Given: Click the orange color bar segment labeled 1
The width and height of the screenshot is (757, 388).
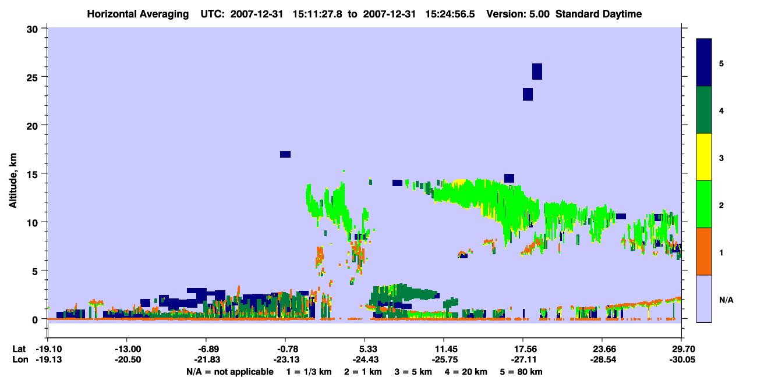Looking at the screenshot, I should click(x=704, y=251).
